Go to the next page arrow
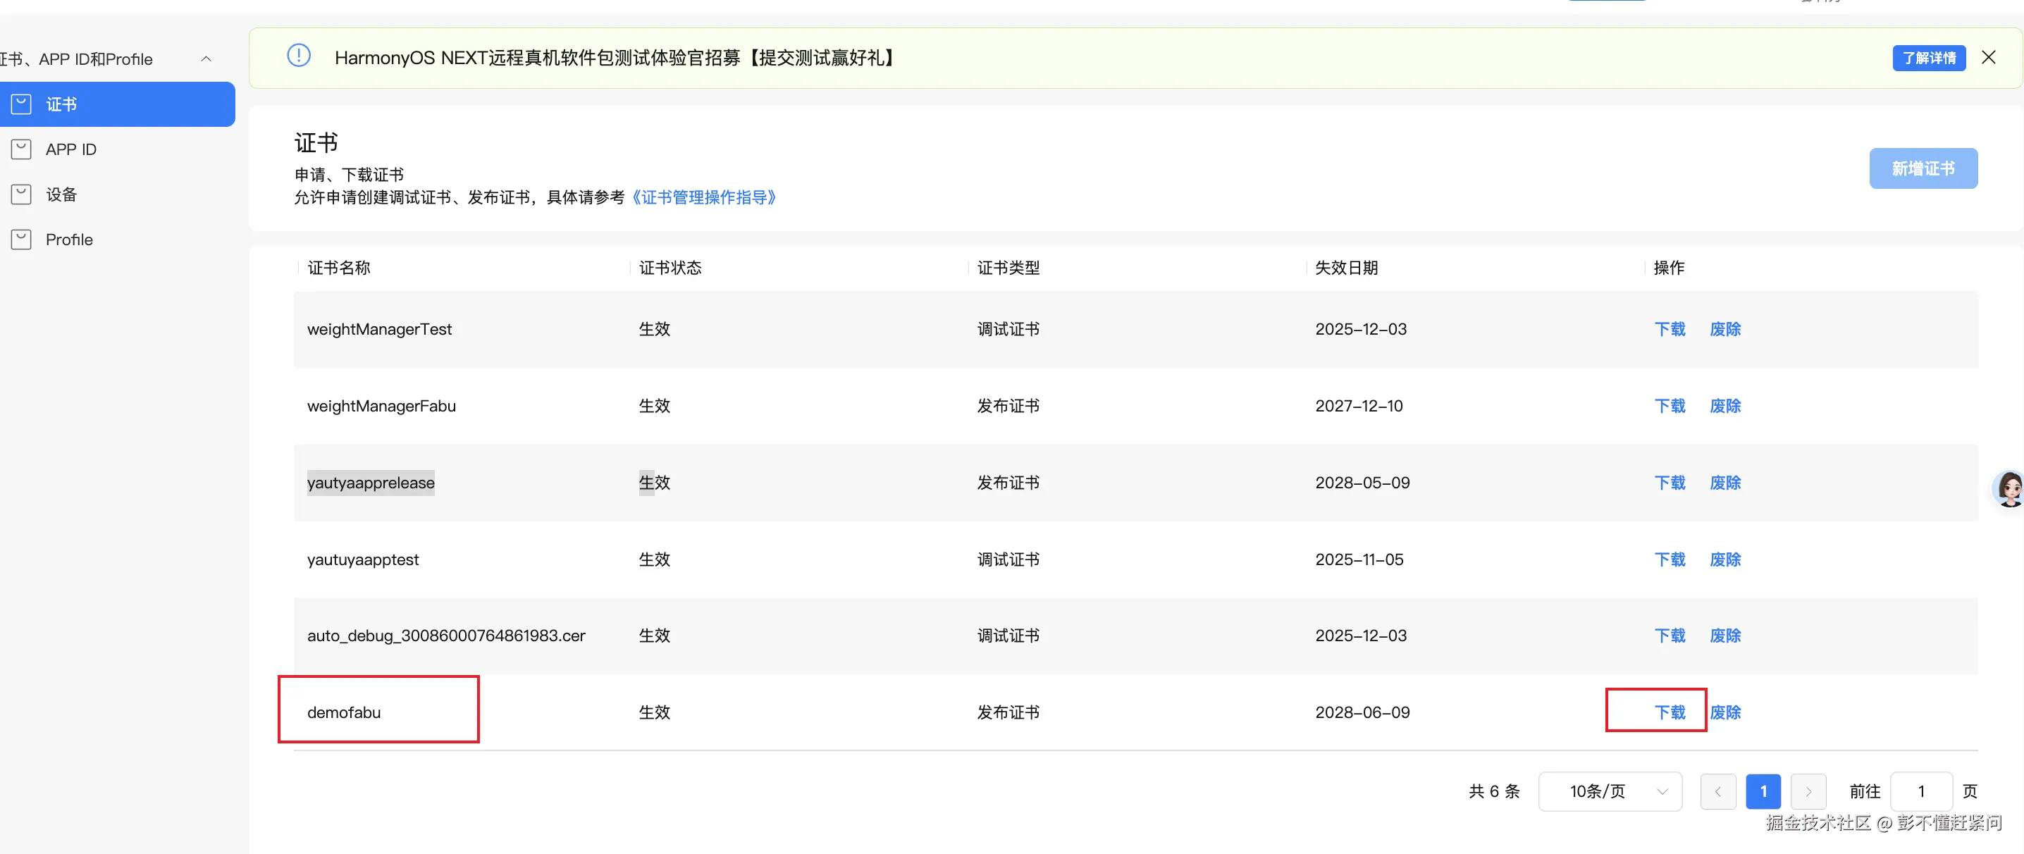Image resolution: width=2024 pixels, height=854 pixels. point(1808,791)
